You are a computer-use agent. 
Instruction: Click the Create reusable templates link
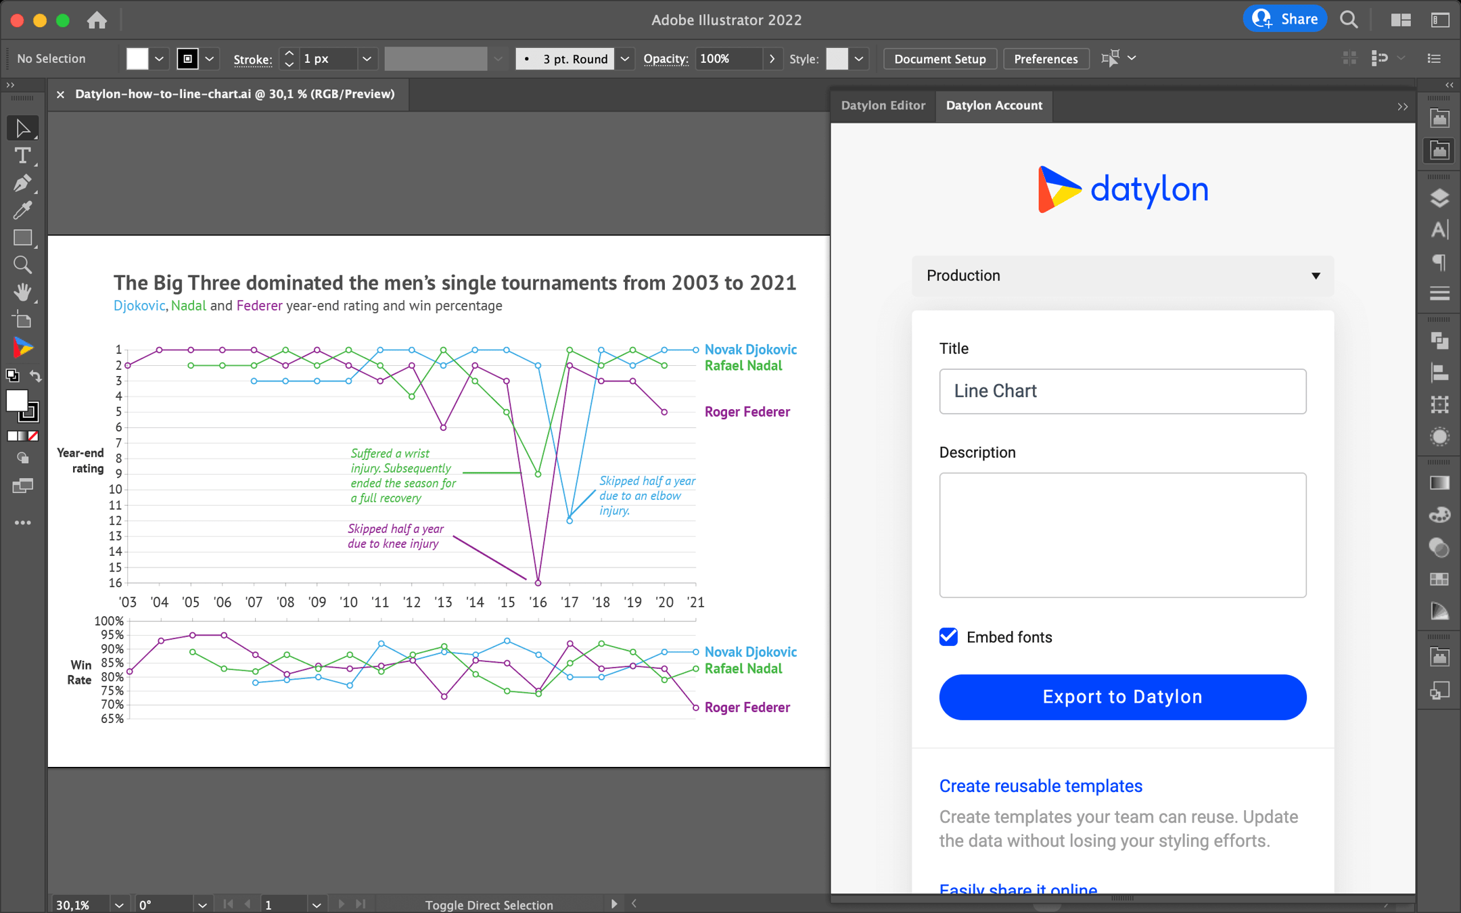click(1040, 785)
